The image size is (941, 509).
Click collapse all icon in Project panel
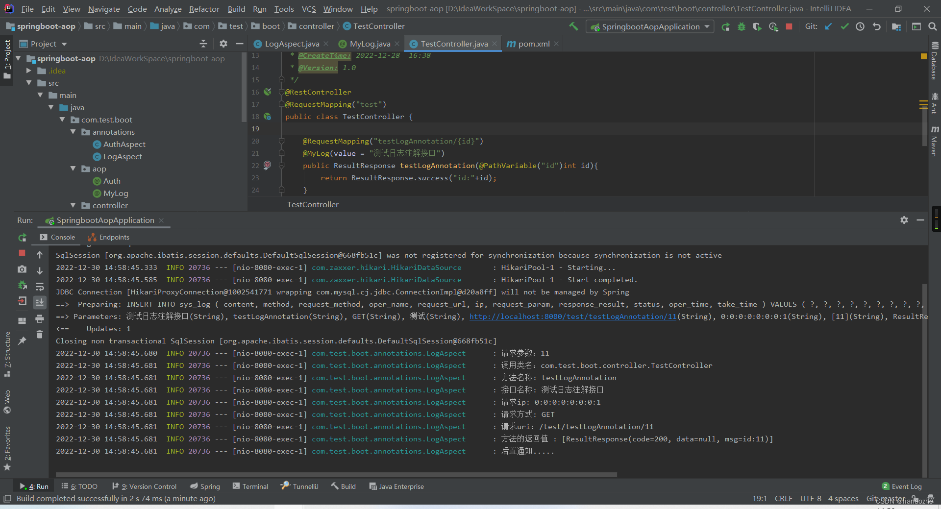point(203,44)
